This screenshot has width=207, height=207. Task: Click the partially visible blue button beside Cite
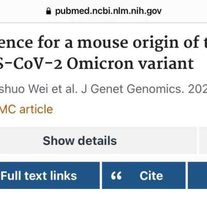tap(198, 175)
